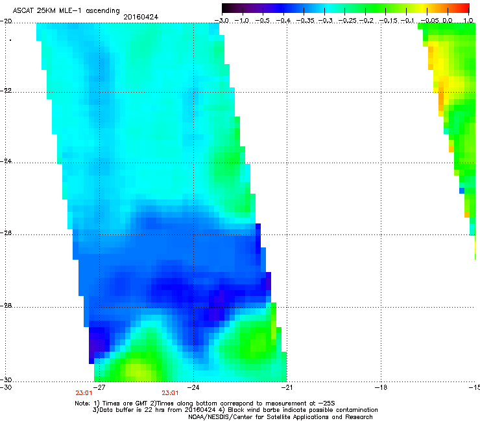Screen dimensions: 480x421
Task: Select the -30 longitude axis label
Action: pyautogui.click(x=6, y=387)
